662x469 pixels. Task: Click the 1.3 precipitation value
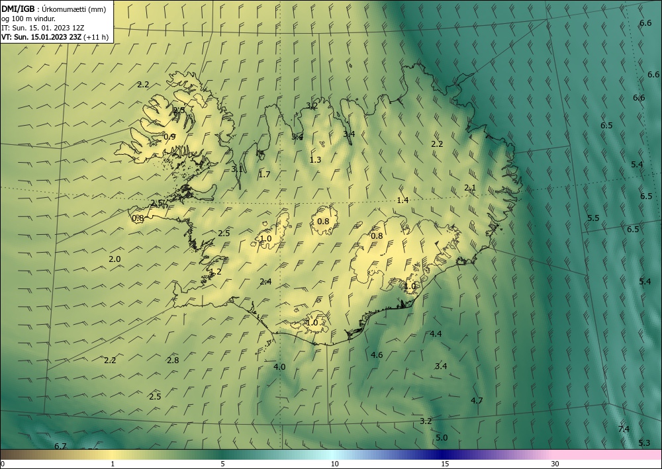[315, 160]
